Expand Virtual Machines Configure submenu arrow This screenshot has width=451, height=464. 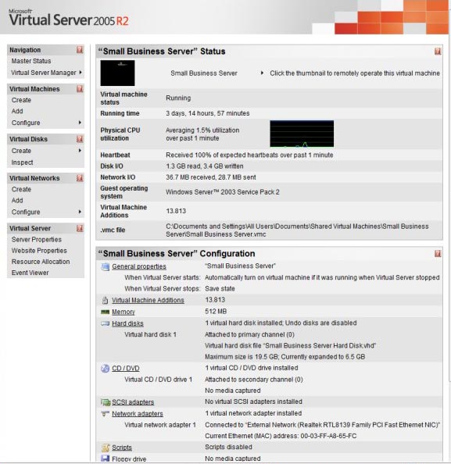click(x=80, y=122)
